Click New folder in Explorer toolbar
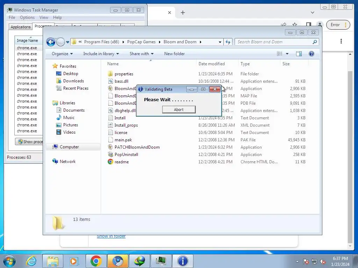The width and height of the screenshot is (358, 268). 174,54
